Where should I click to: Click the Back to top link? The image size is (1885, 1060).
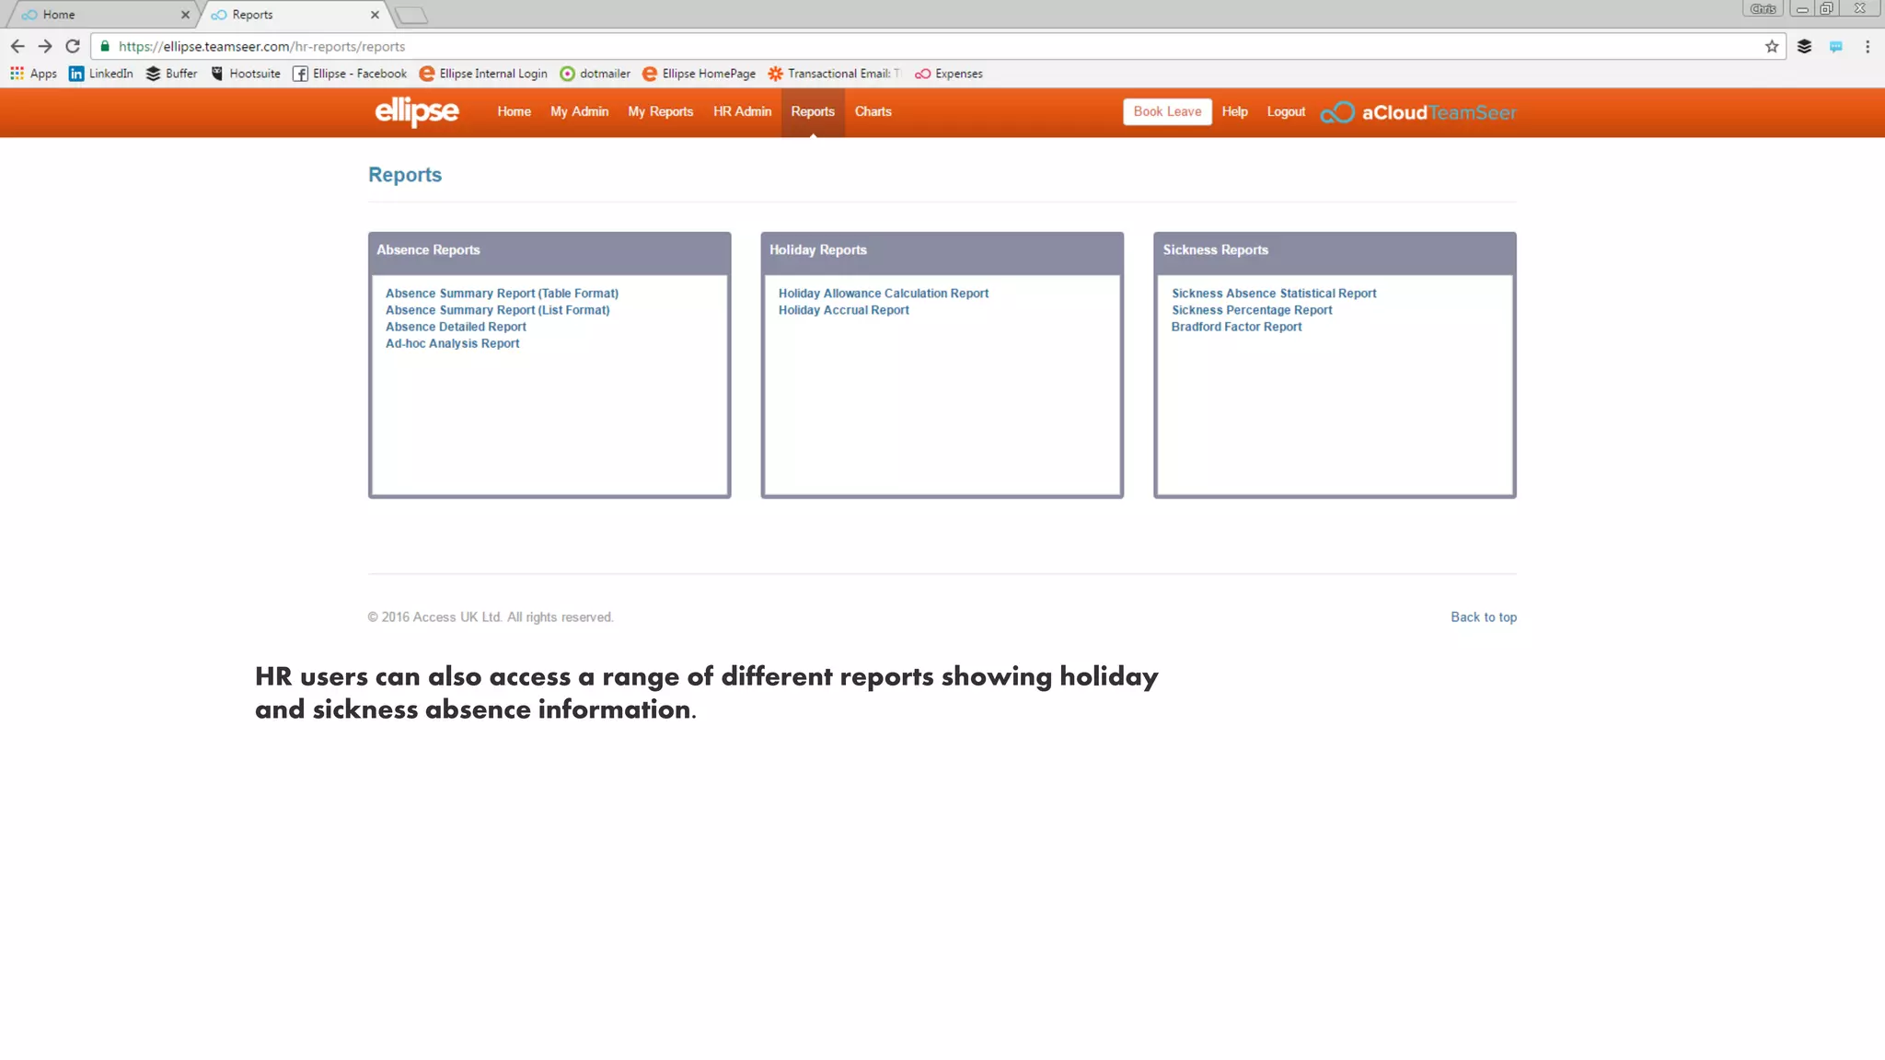coord(1483,617)
